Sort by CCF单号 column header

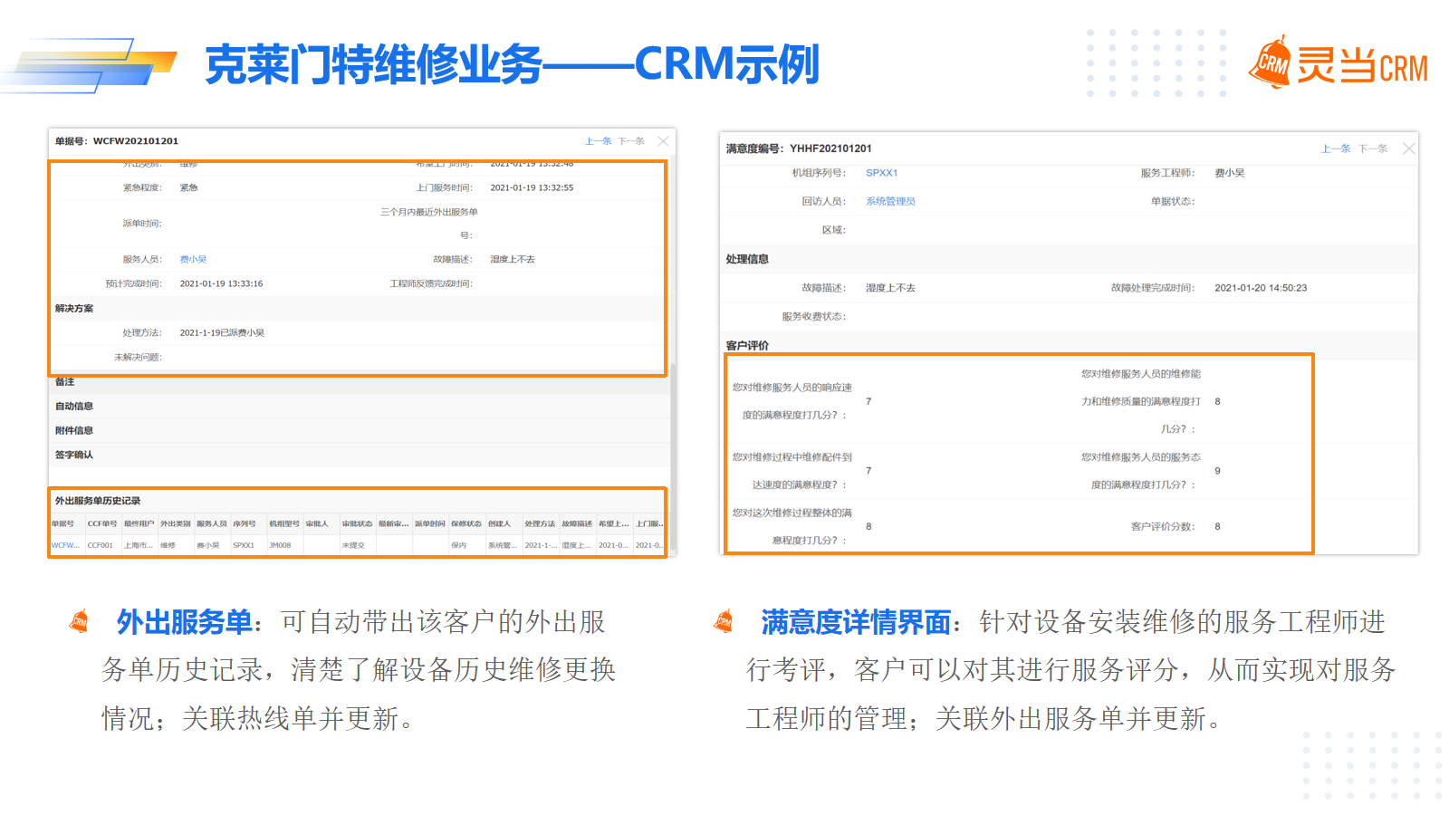[103, 524]
